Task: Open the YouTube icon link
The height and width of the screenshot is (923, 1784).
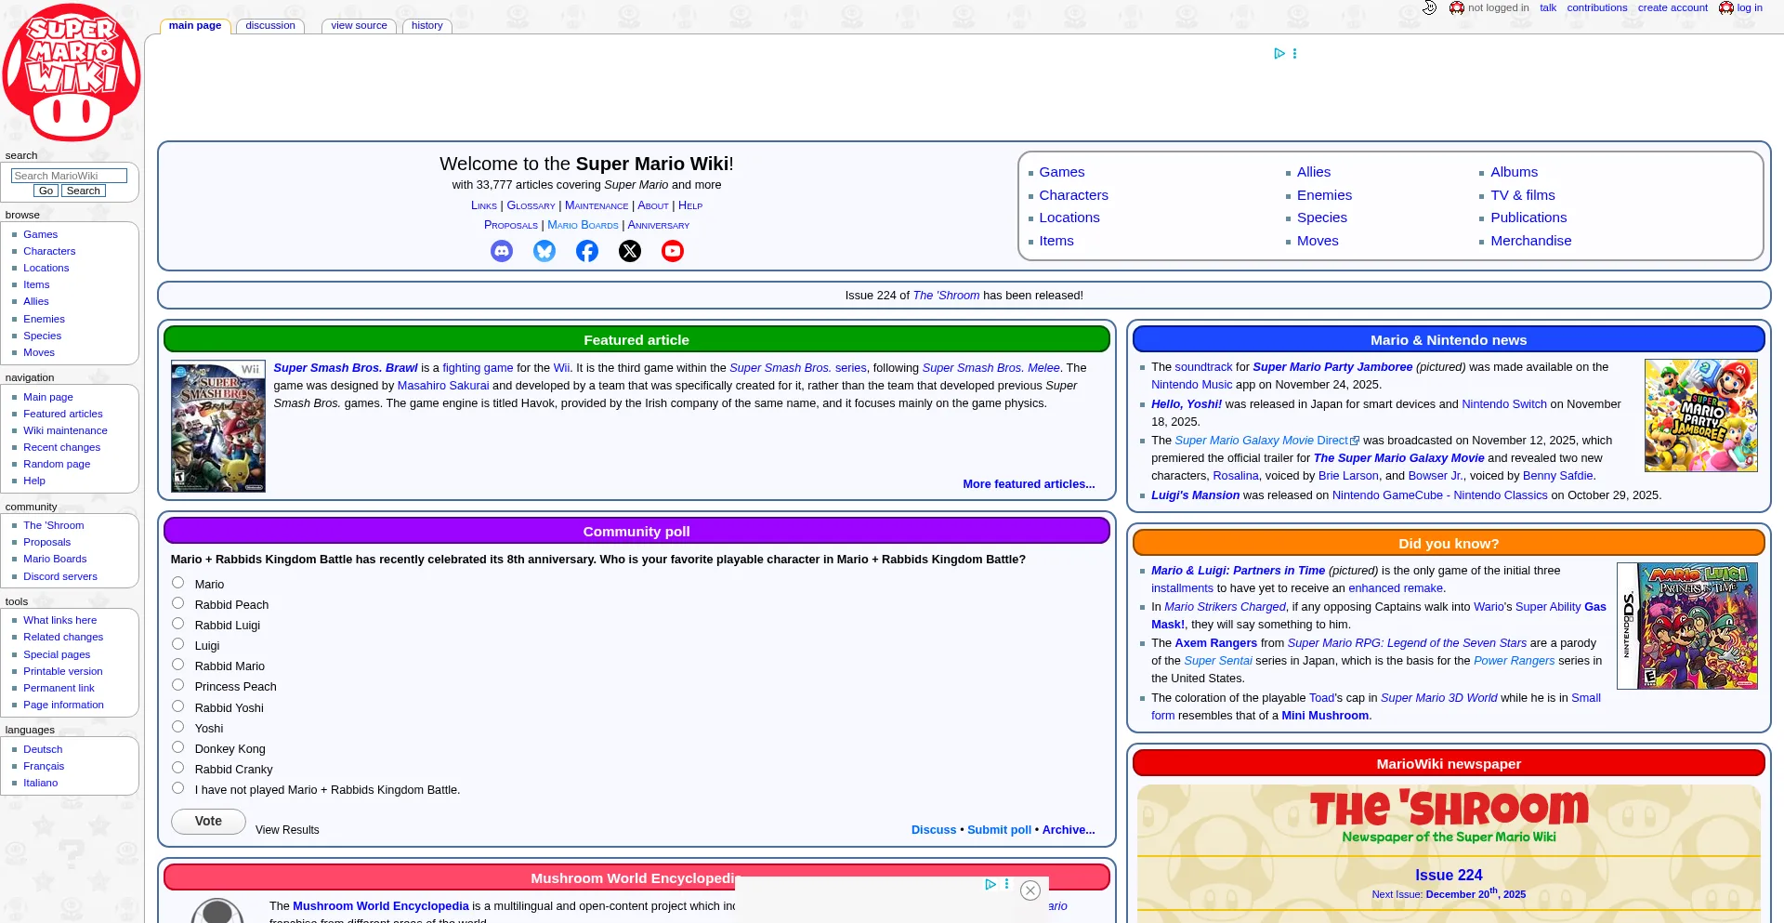Action: click(x=673, y=251)
